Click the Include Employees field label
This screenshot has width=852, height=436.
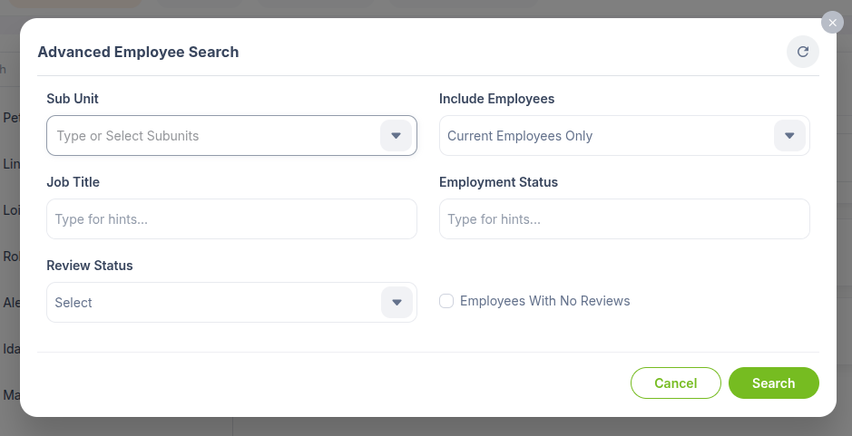click(x=496, y=99)
